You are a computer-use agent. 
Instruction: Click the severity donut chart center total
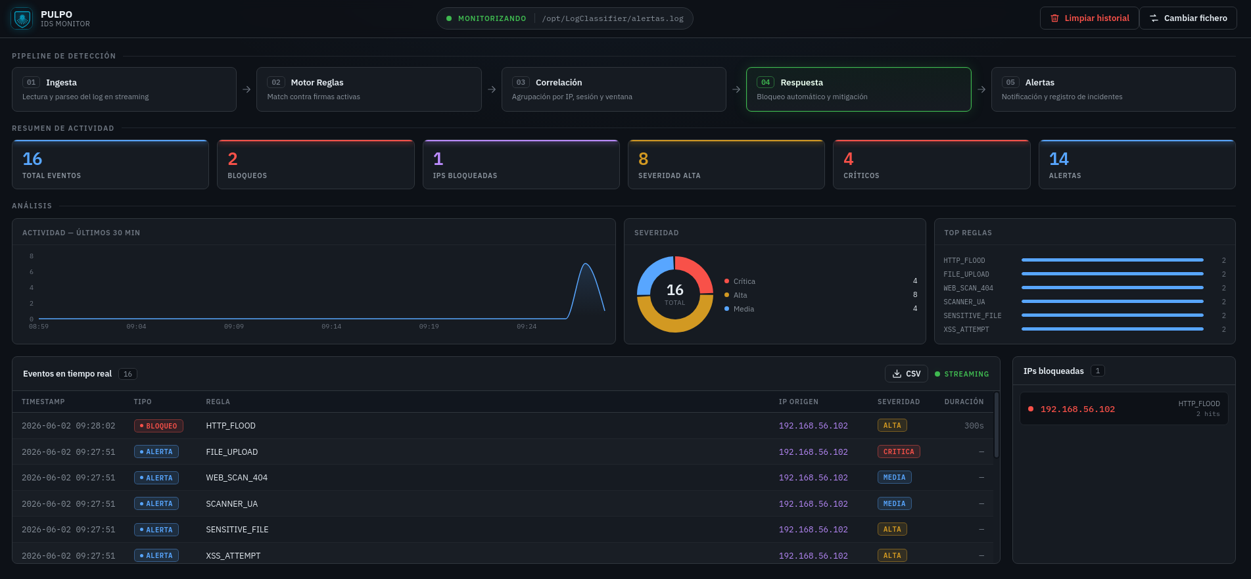(x=675, y=294)
